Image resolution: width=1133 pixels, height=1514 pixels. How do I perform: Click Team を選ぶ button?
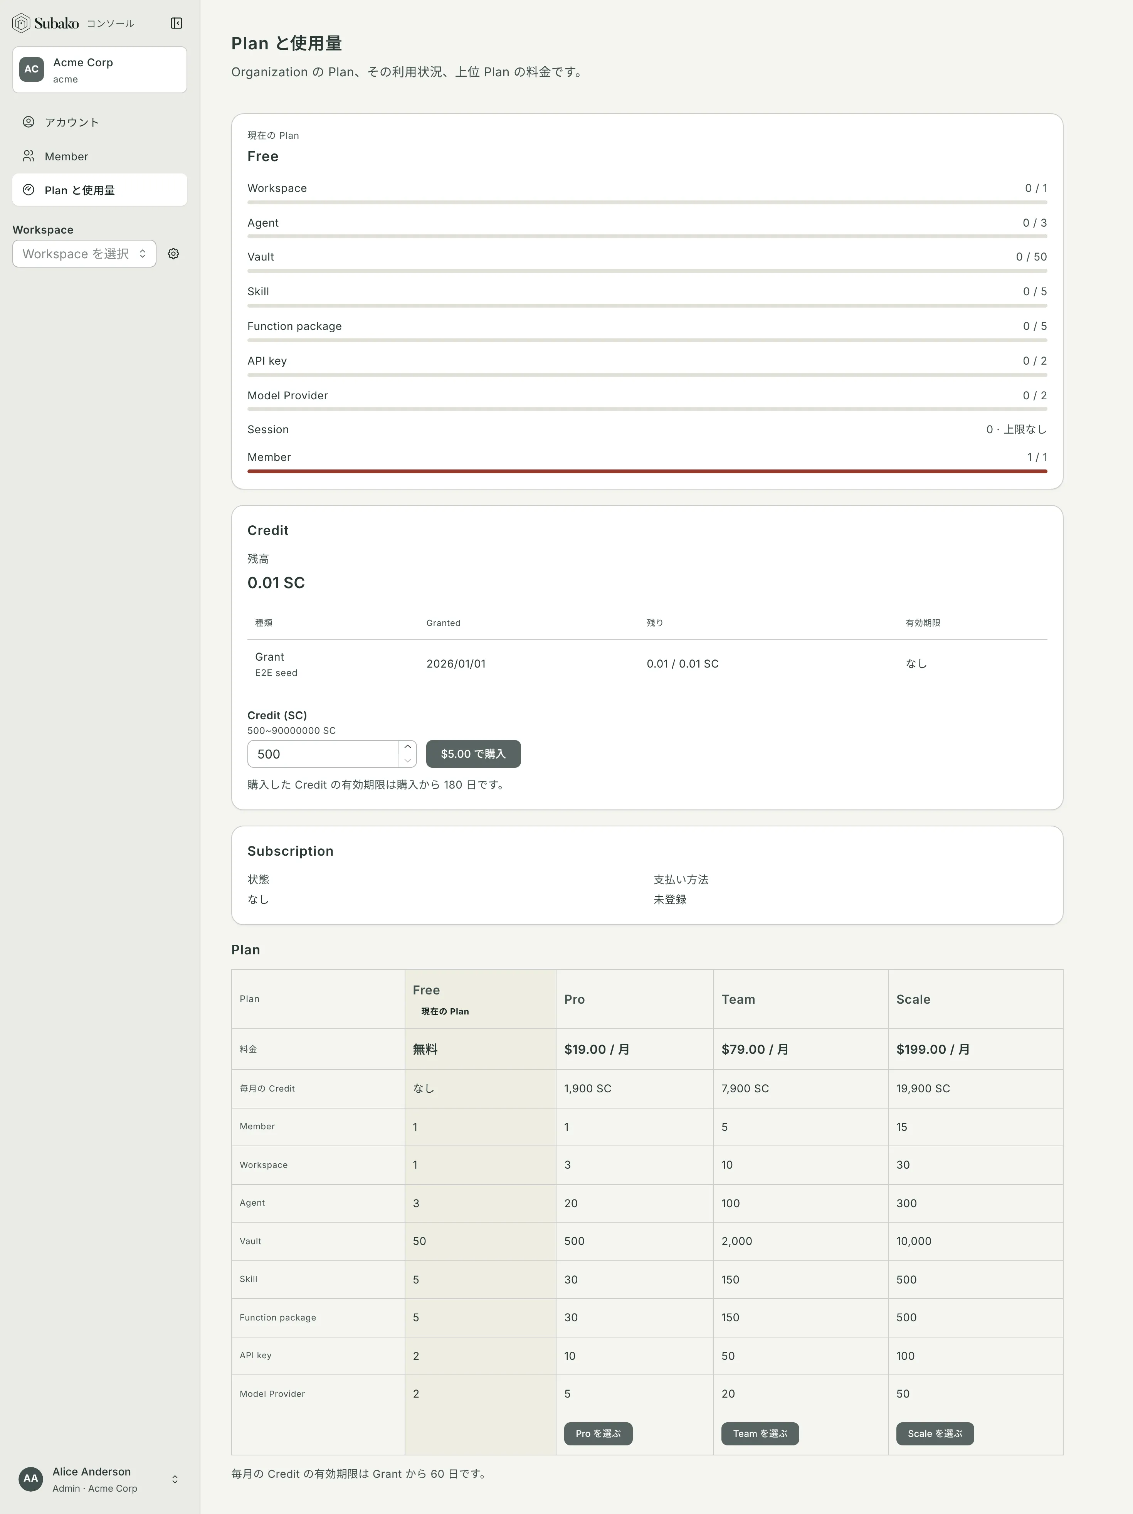pyautogui.click(x=760, y=1433)
